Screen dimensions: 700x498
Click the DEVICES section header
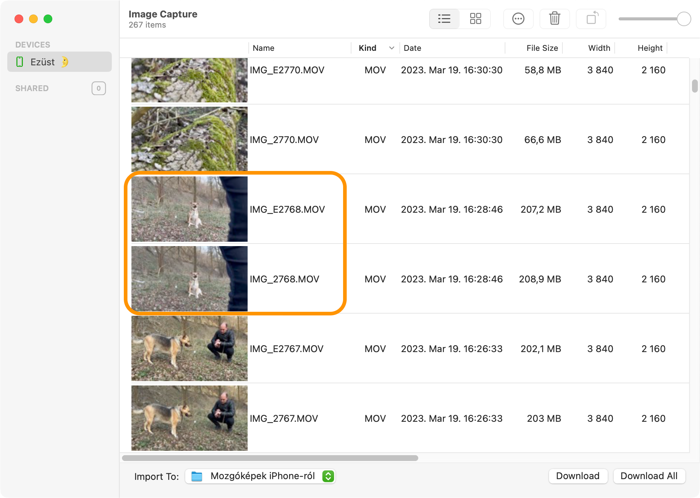33,45
